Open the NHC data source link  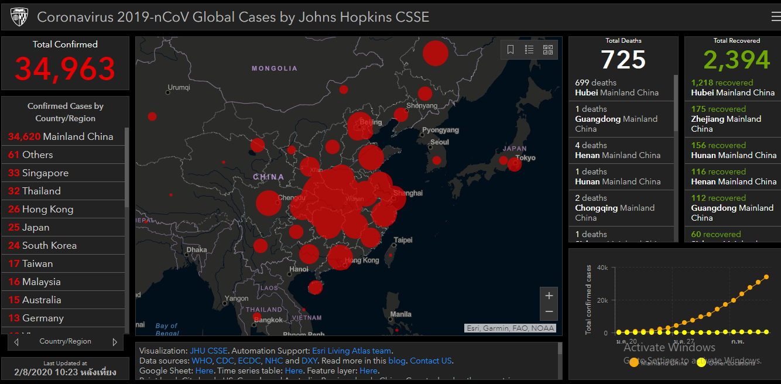(x=273, y=361)
